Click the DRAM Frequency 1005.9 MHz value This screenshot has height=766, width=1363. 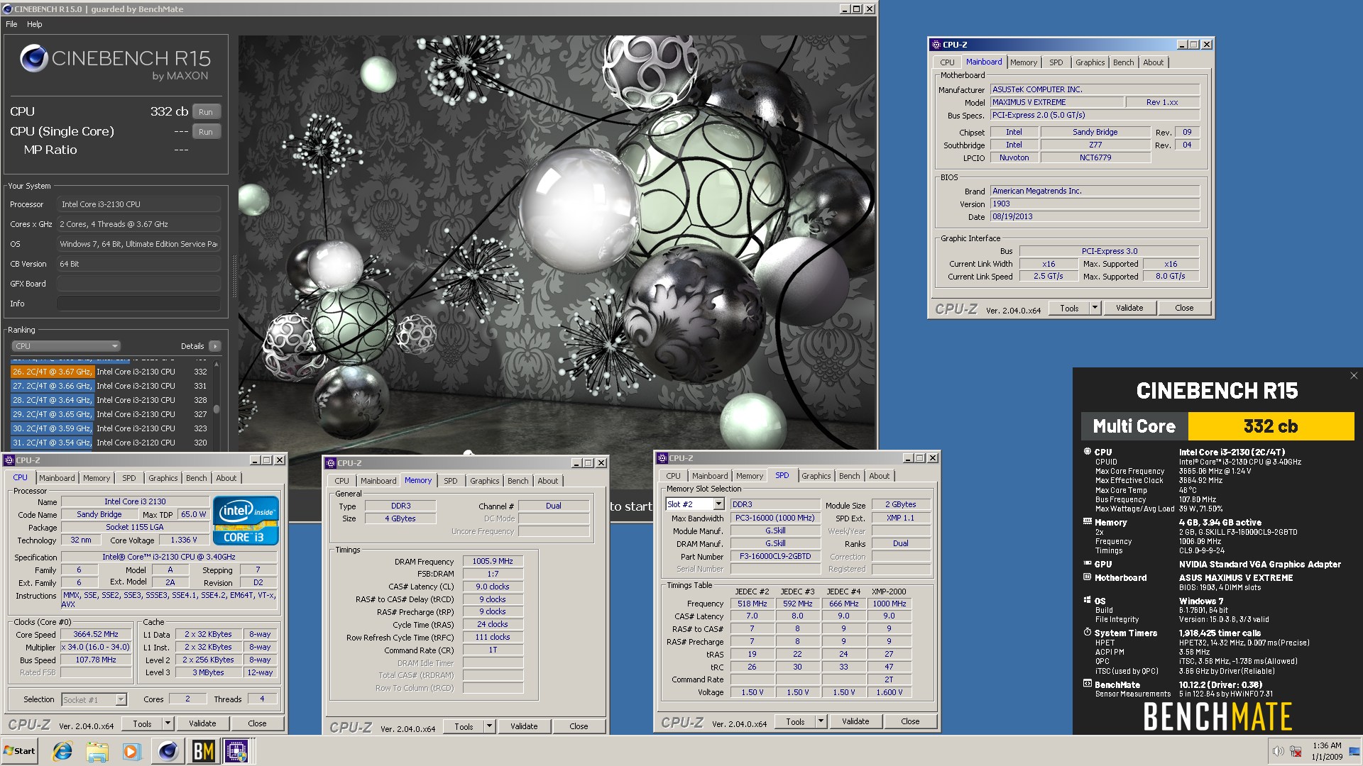[x=493, y=561]
